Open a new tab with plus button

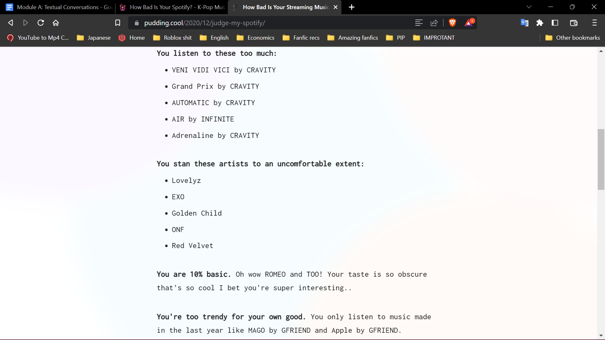352,7
